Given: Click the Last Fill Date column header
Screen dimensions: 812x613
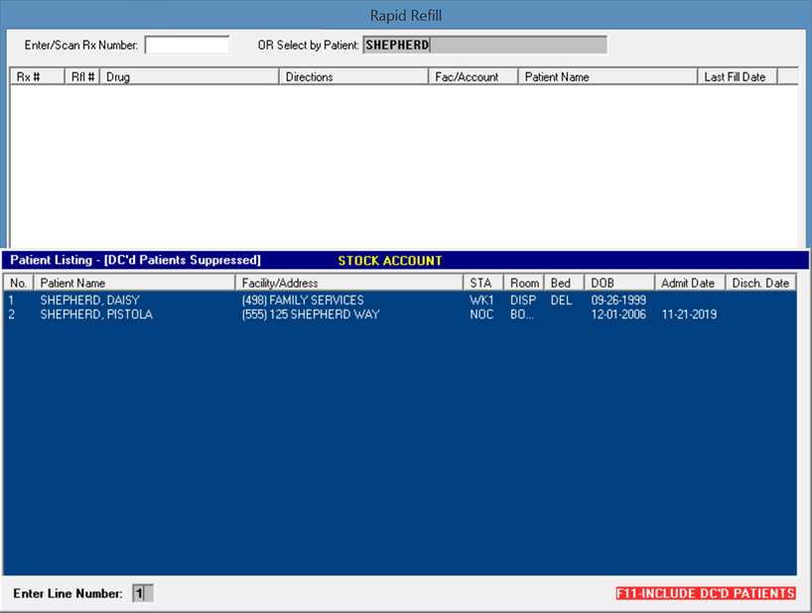Looking at the screenshot, I should [736, 76].
